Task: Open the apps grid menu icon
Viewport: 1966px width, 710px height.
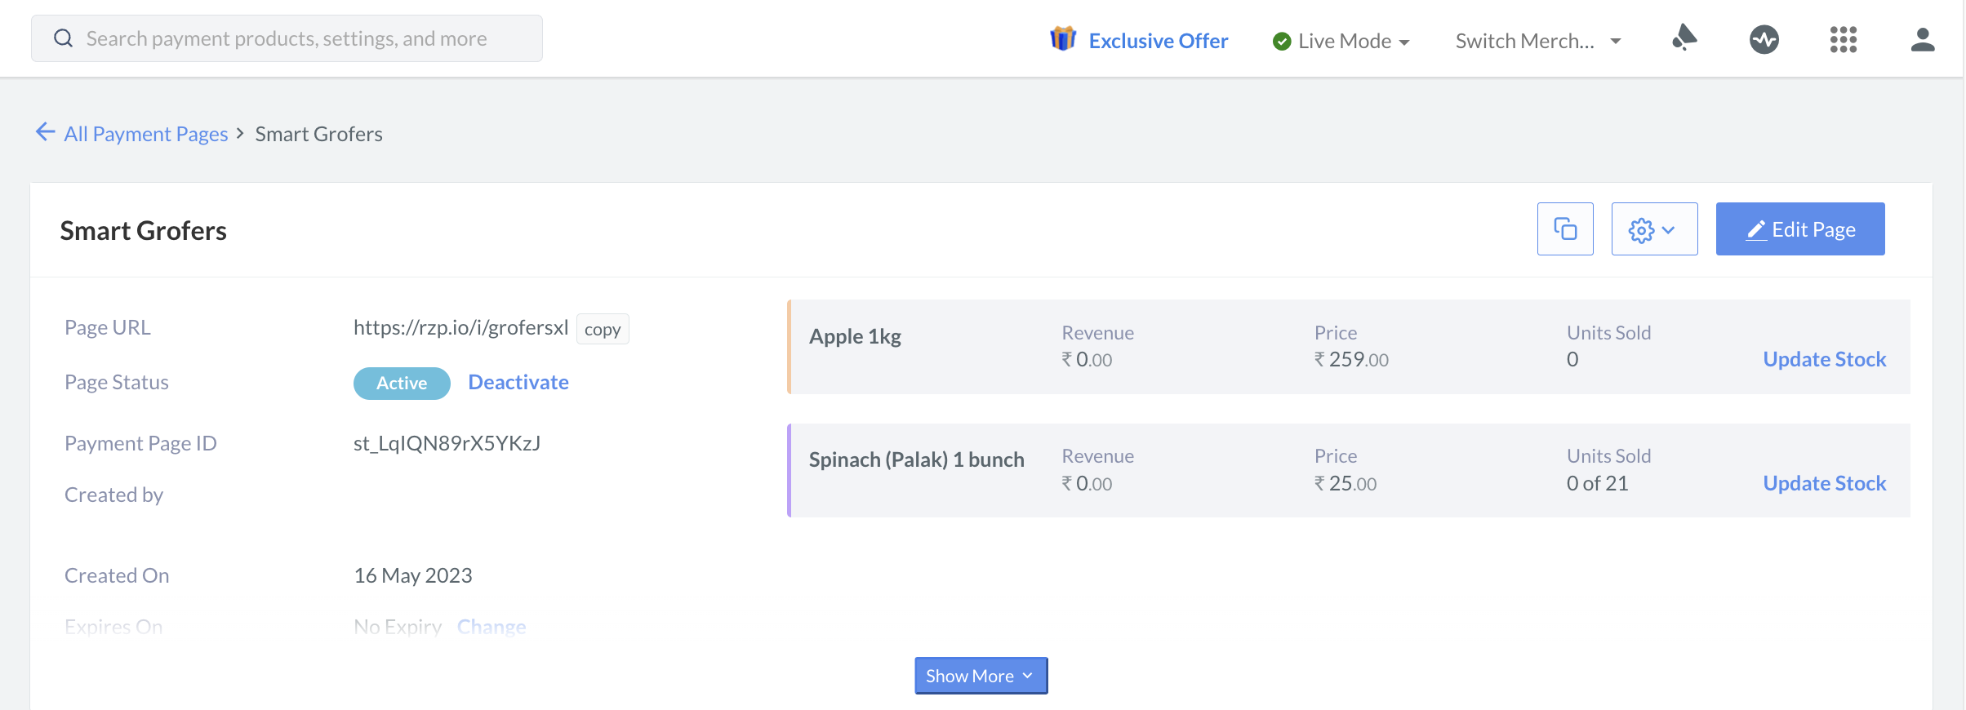Action: [x=1844, y=39]
